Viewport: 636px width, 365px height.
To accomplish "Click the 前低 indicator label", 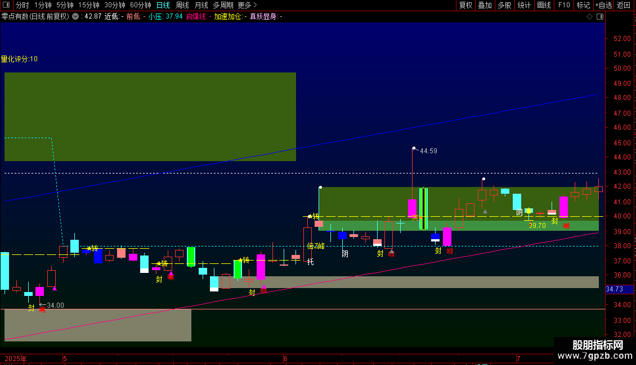I will pyautogui.click(x=135, y=17).
